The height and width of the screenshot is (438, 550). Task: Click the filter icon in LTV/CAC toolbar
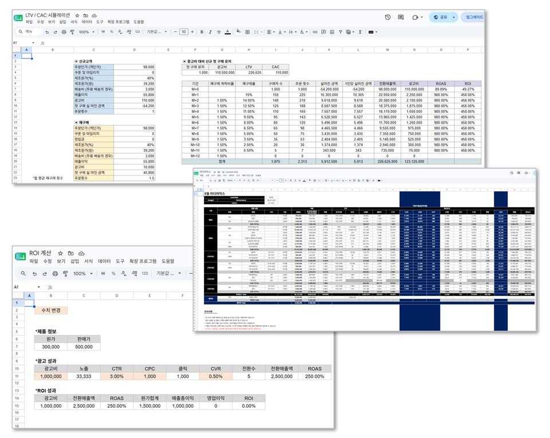coord(340,32)
